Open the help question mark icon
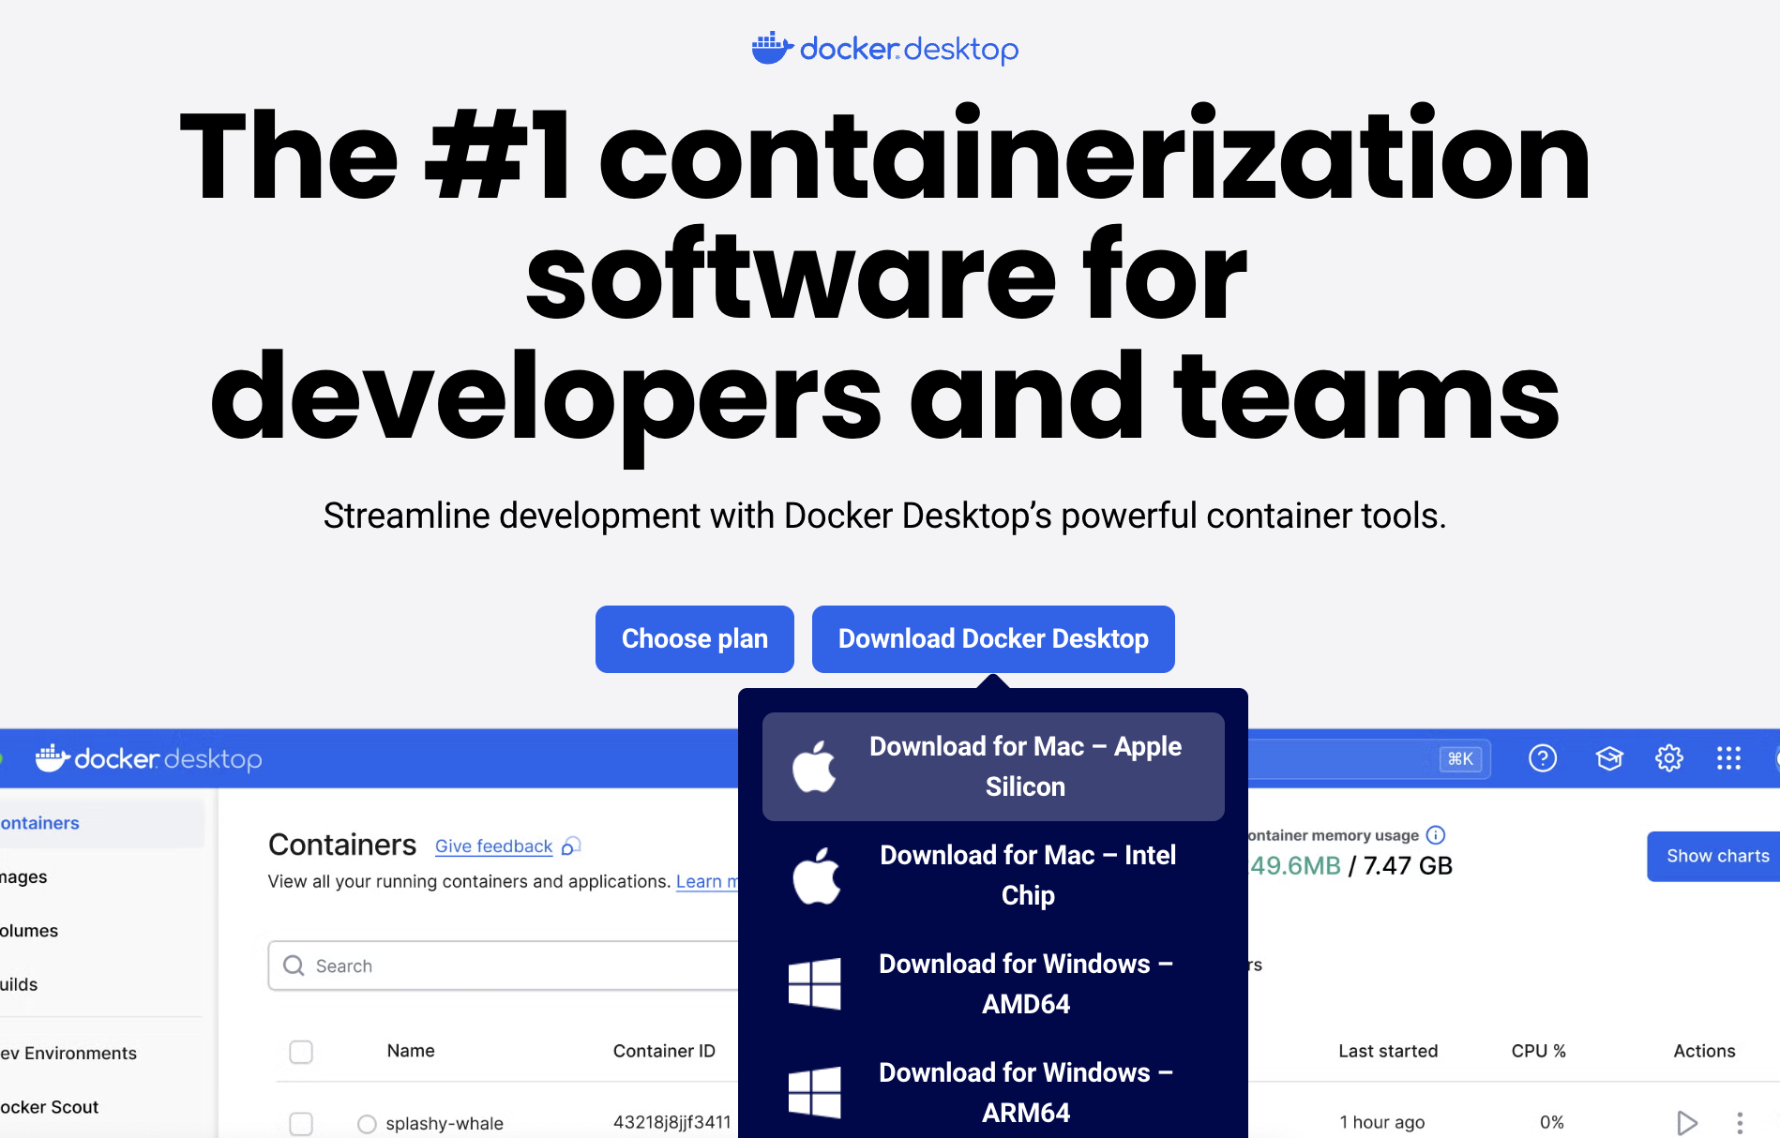 pos(1543,758)
